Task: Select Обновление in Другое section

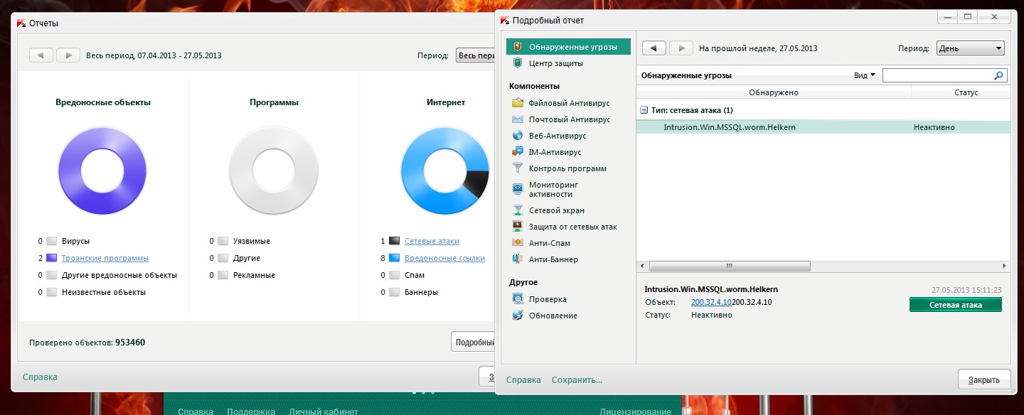Action: tap(553, 316)
